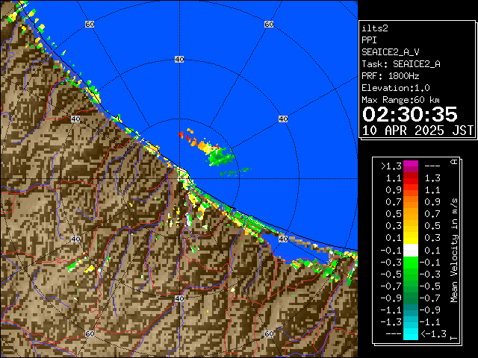Click the "T" letter beside the legend bottom
This screenshot has height=358, width=478.
tap(454, 338)
